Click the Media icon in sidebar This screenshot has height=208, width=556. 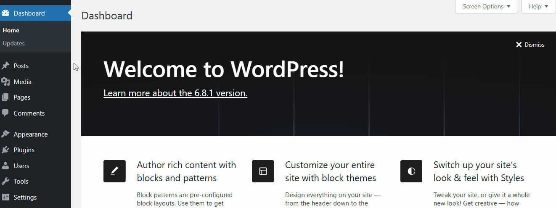click(5, 82)
